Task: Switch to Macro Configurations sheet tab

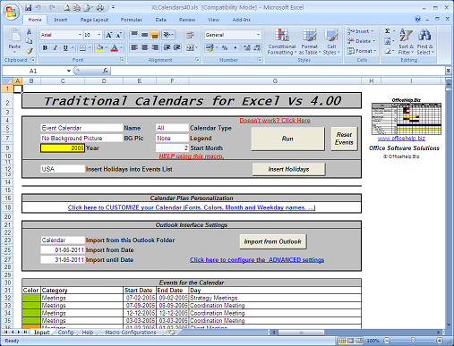Action: point(131,332)
